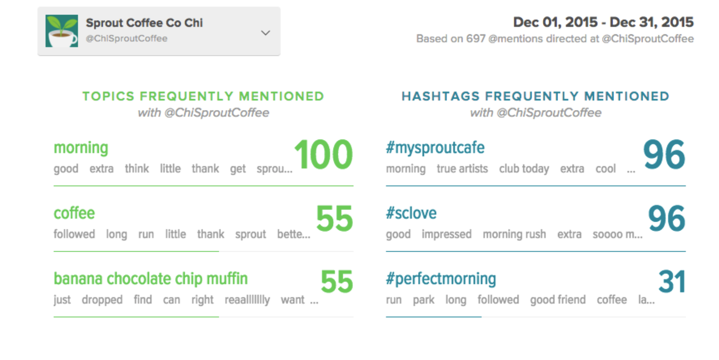Expand the profile selector chevron
Screen dimensions: 719x360
(x=265, y=33)
